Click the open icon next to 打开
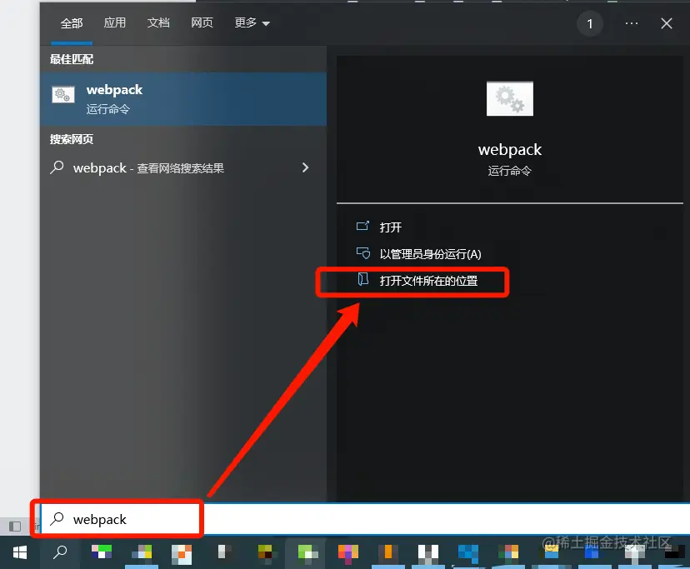This screenshot has width=690, height=569. pos(362,227)
